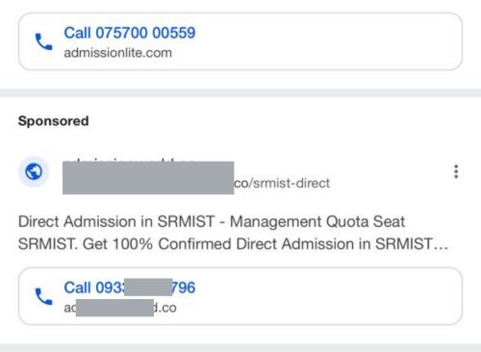This screenshot has height=352, width=481.
Task: Click the Sponsored label
Action: 54,121
